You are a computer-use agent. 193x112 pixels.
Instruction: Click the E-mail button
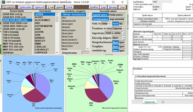[51, 7]
